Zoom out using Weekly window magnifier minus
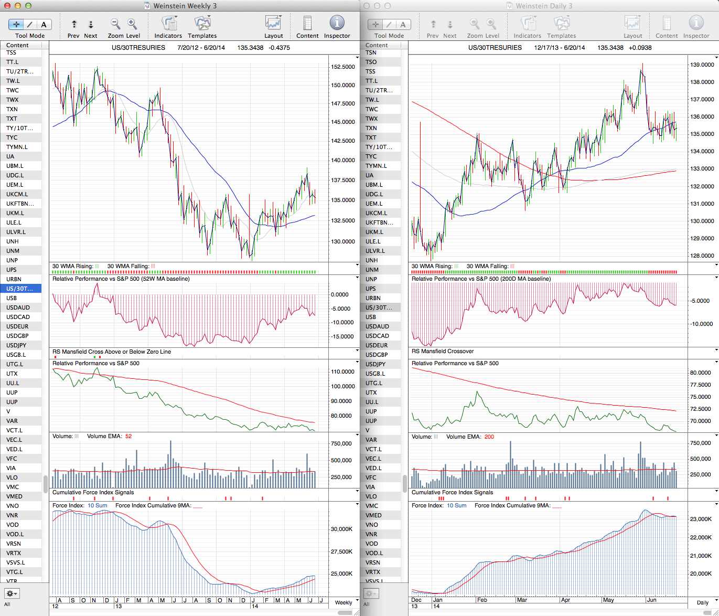The height and width of the screenshot is (616, 719). click(115, 24)
